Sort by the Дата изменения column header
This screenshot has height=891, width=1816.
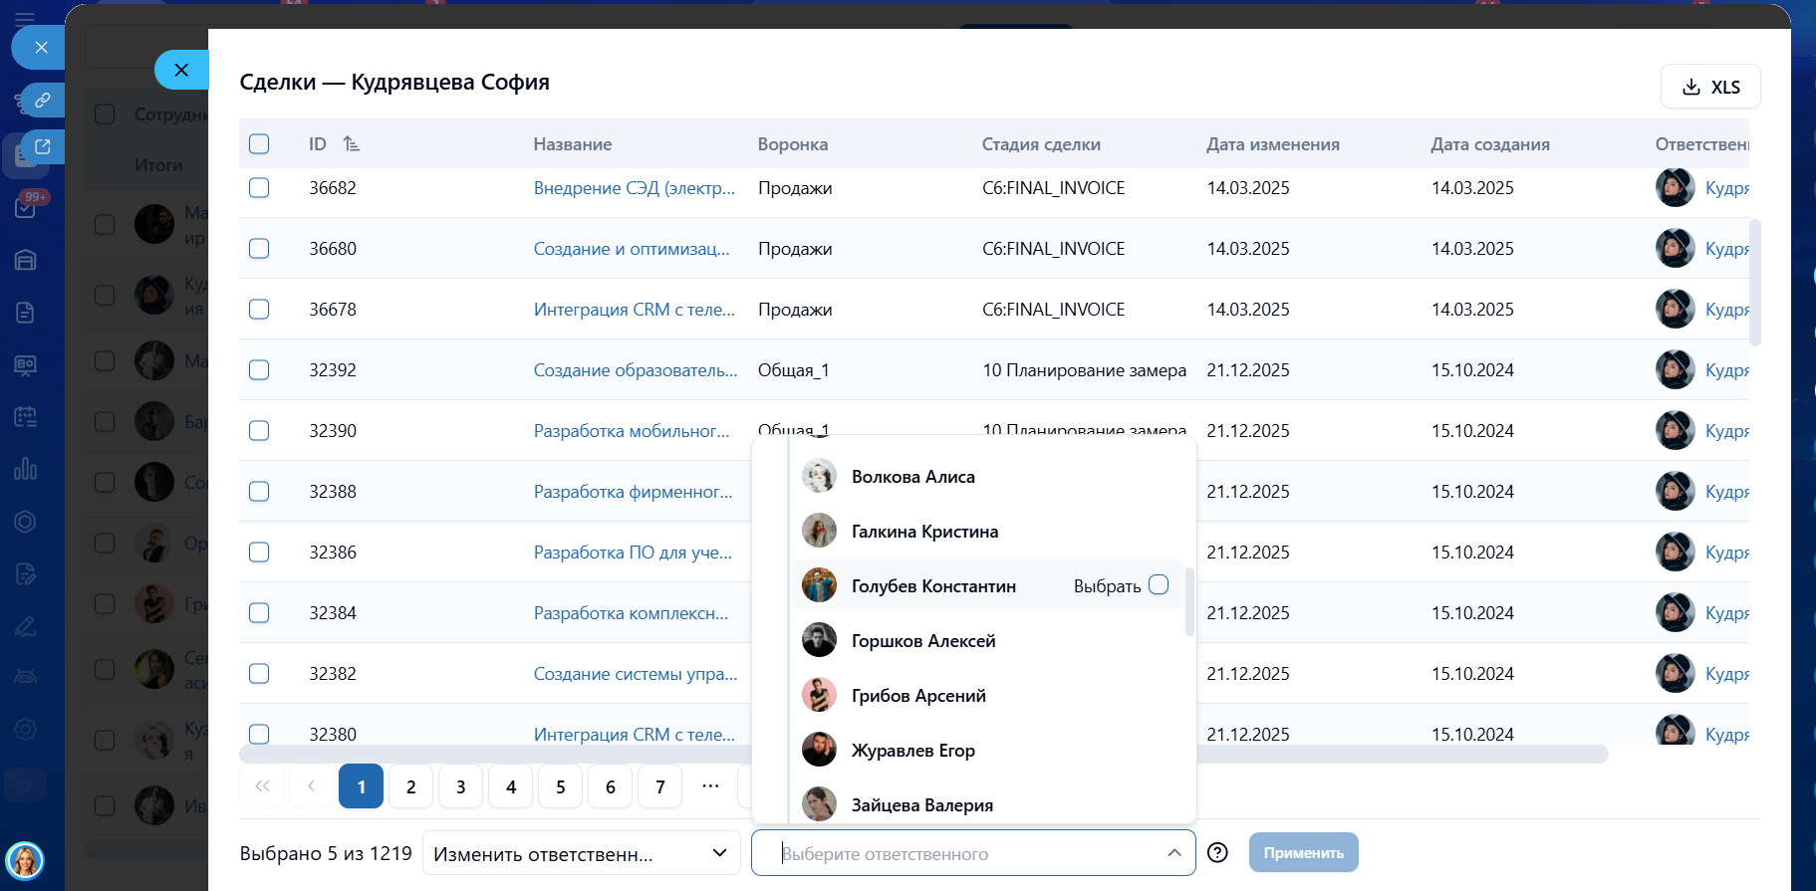coord(1273,144)
